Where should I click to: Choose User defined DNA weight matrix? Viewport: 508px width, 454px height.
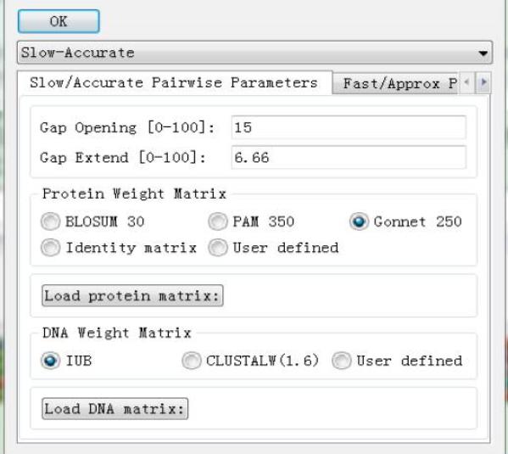click(342, 361)
